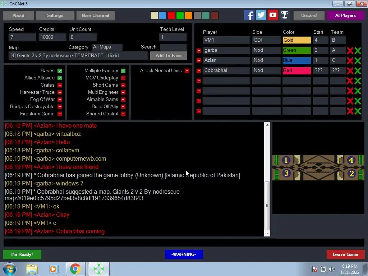Enable Fog Of War option
Screen dimensions: 368x276
(x=60, y=100)
